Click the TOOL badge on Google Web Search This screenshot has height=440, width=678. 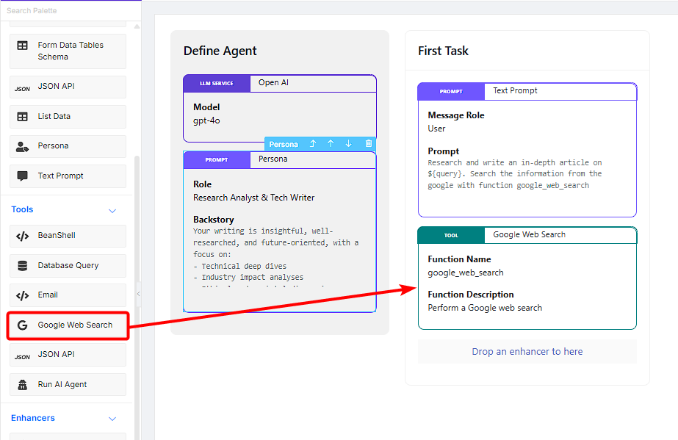pos(451,235)
